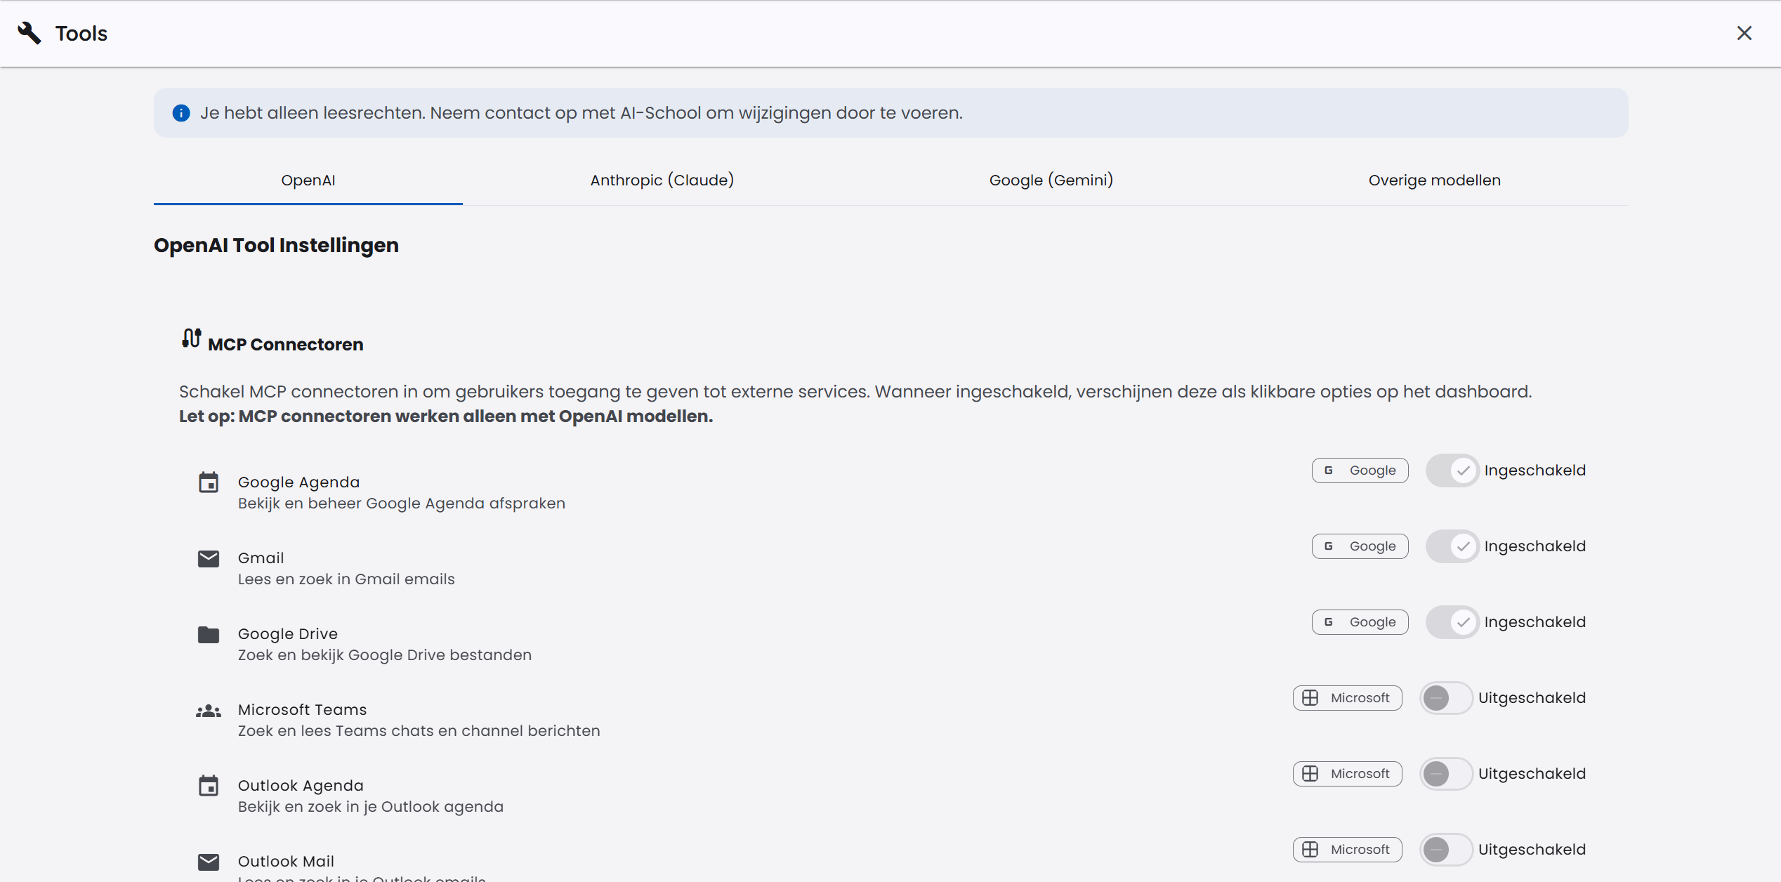Viewport: 1781px width, 882px height.
Task: Click the wrench icon next to Tools
Action: 28,32
